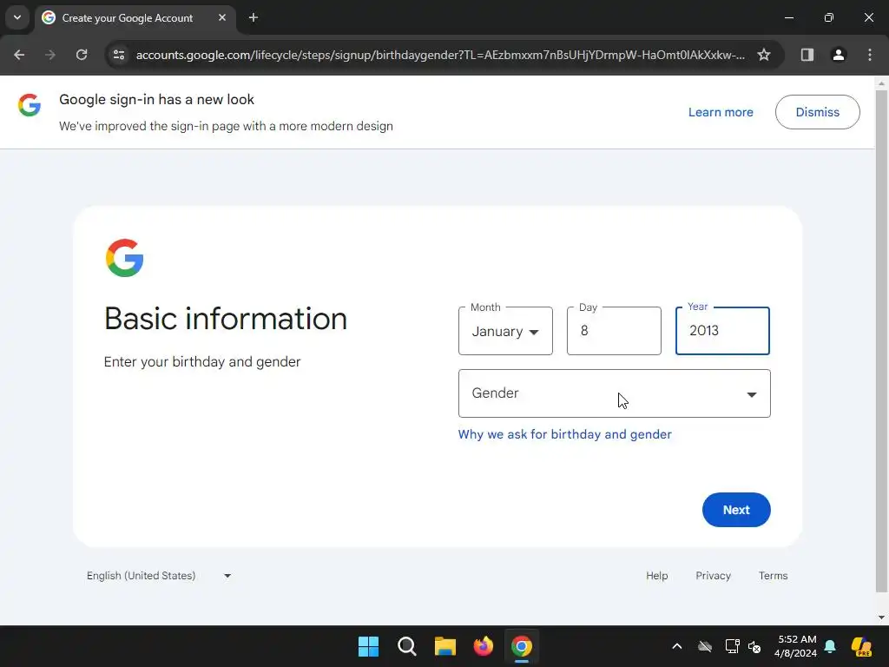Viewport: 889px width, 667px height.
Task: Minimize the Chrome window
Action: pyautogui.click(x=788, y=17)
